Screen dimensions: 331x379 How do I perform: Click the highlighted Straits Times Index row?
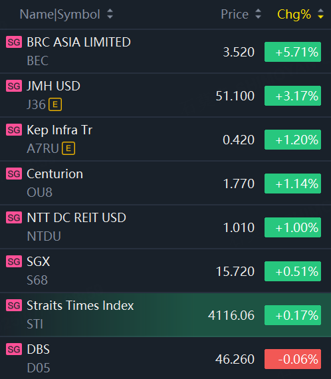point(165,315)
